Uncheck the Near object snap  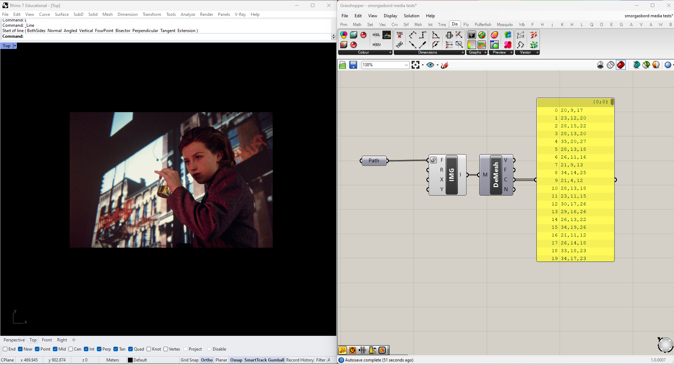(20, 349)
